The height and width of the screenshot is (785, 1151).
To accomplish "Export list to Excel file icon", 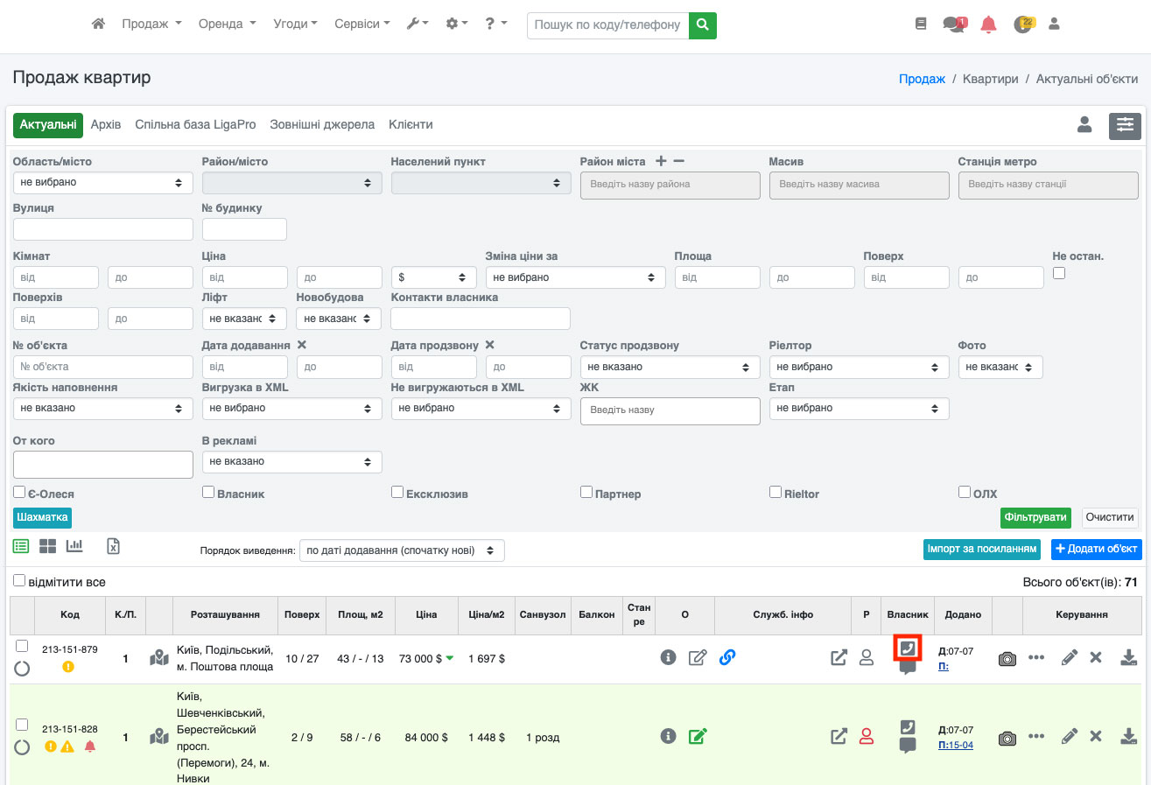I will tap(113, 546).
